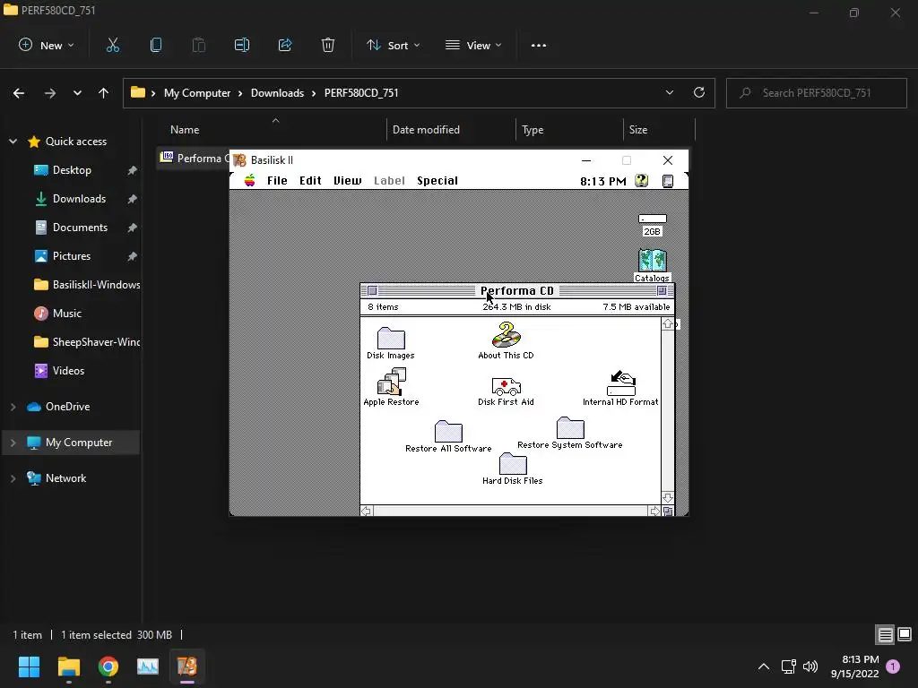Image resolution: width=918 pixels, height=688 pixels.
Task: Open the Apple menu in Basilisk II
Action: 250,180
